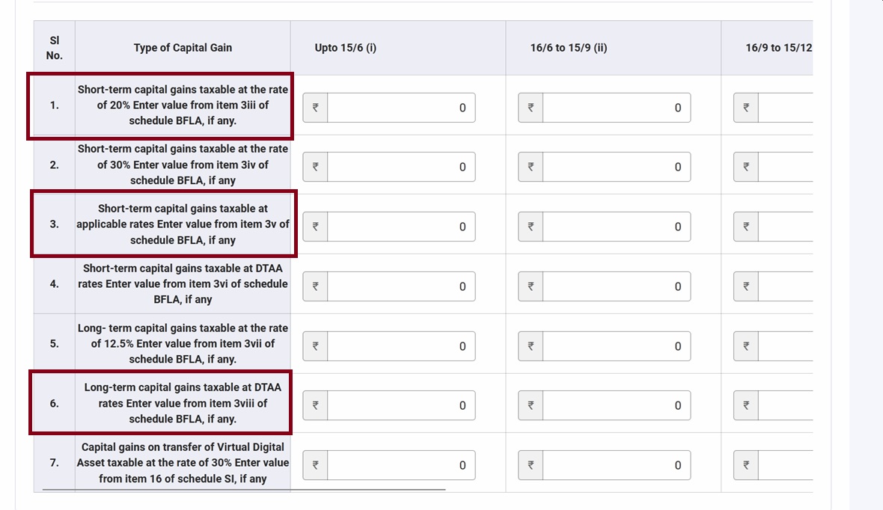This screenshot has width=883, height=510.
Task: Click rupee icon in row 2 Upto 15/6 column
Action: click(315, 167)
